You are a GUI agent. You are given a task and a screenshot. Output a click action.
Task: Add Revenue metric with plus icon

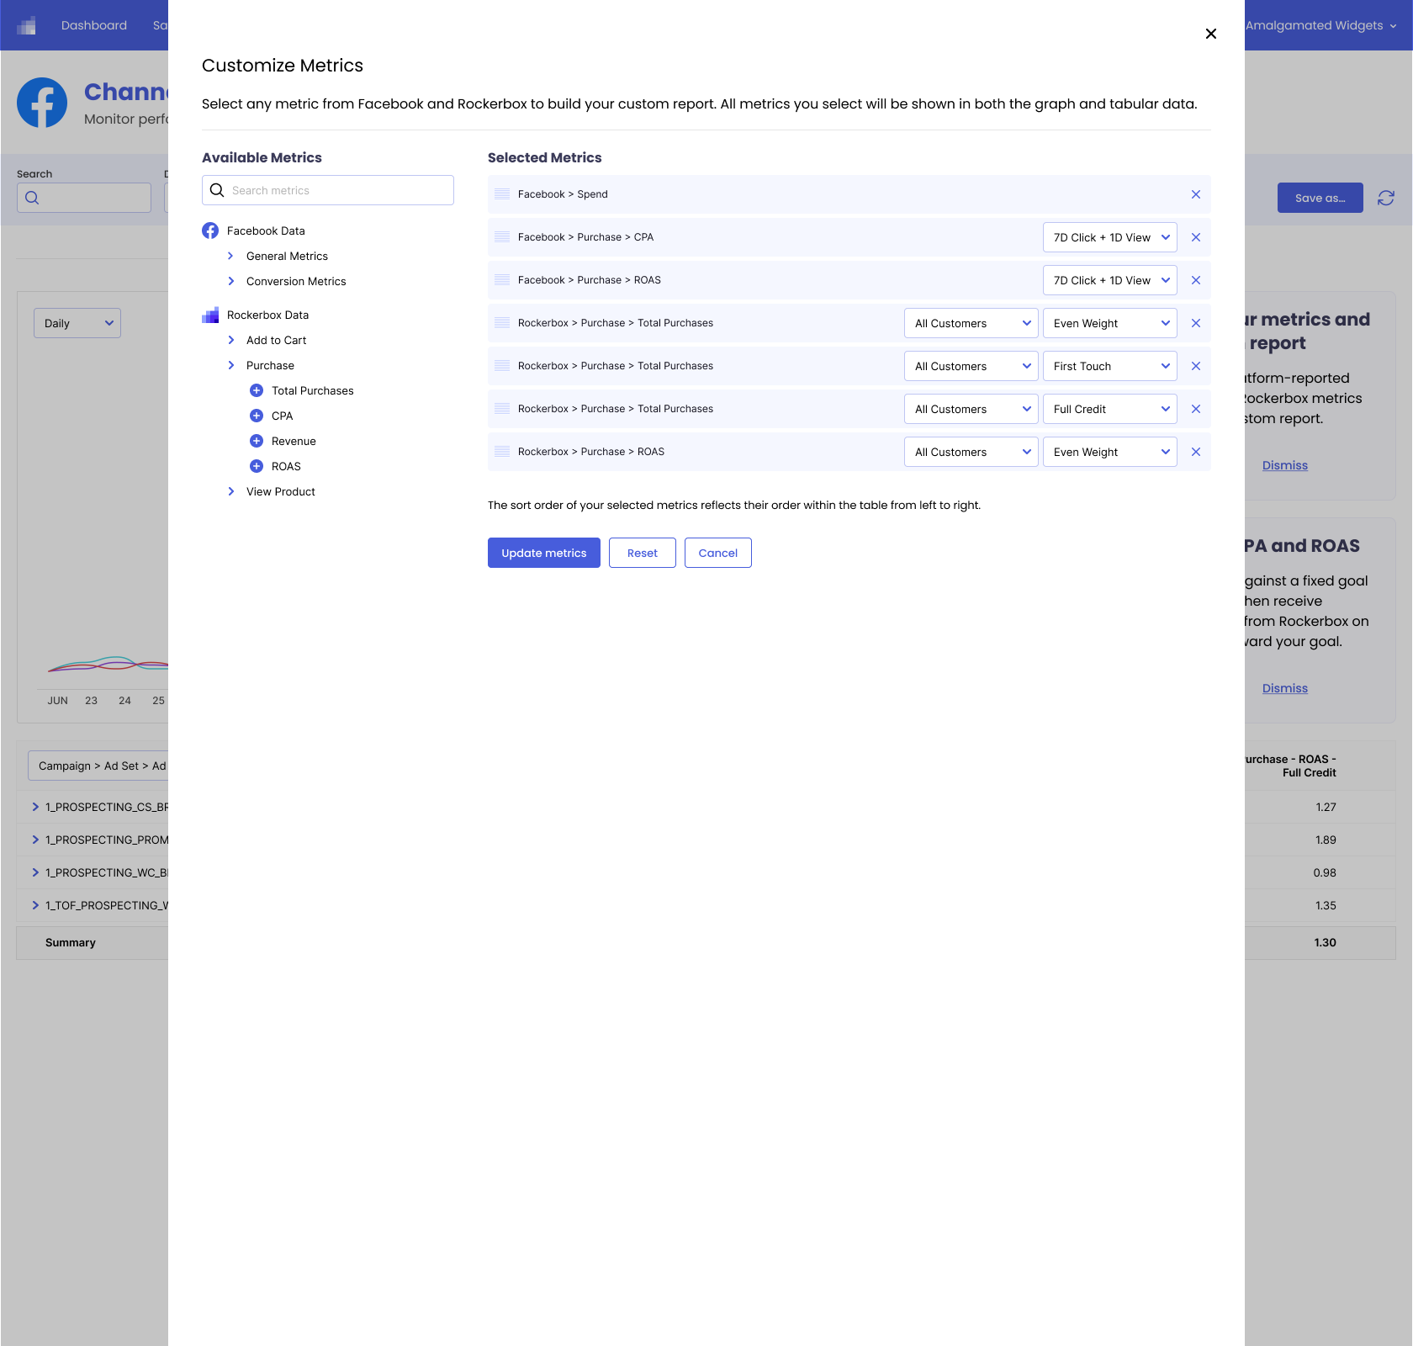coord(257,441)
